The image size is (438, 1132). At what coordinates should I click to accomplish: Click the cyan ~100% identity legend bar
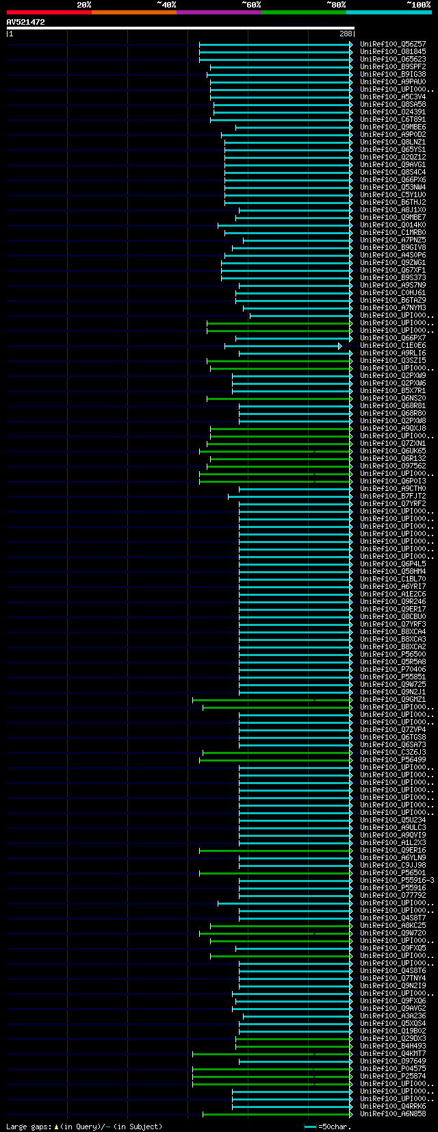pos(389,12)
